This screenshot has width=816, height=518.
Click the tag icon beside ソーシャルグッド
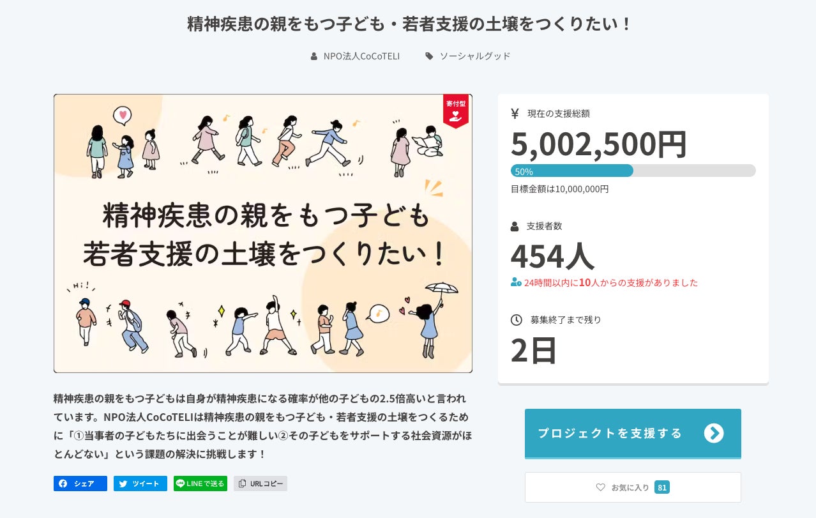429,56
